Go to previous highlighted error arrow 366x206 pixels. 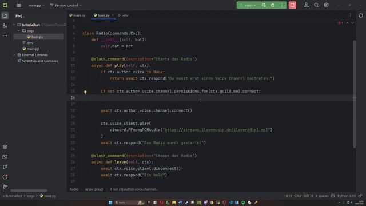[x=347, y=23]
